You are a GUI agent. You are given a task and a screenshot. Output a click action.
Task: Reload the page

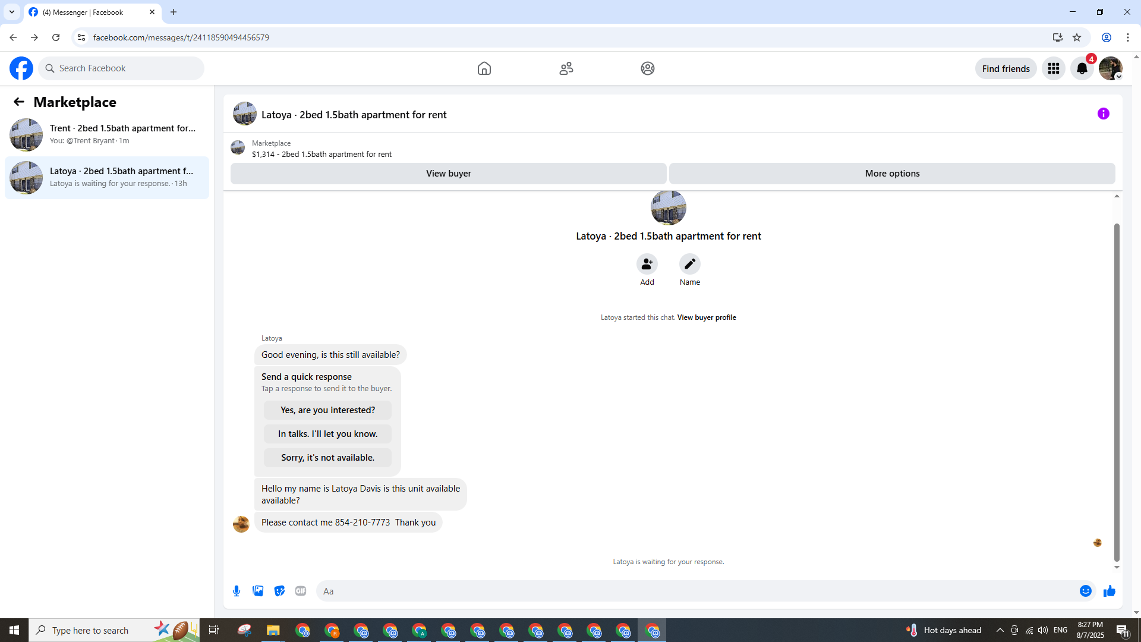pos(56,37)
